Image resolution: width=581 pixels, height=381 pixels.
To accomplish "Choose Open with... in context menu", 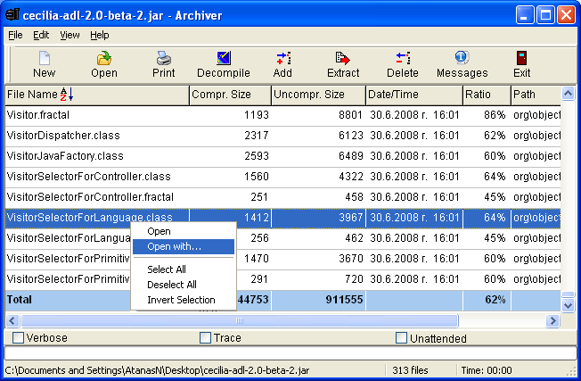I will [x=184, y=246].
